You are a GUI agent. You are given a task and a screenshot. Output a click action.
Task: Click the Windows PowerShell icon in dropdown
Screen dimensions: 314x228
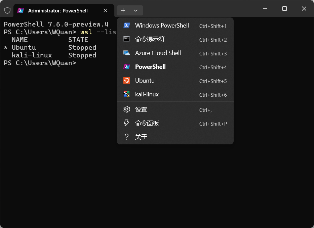pos(127,26)
